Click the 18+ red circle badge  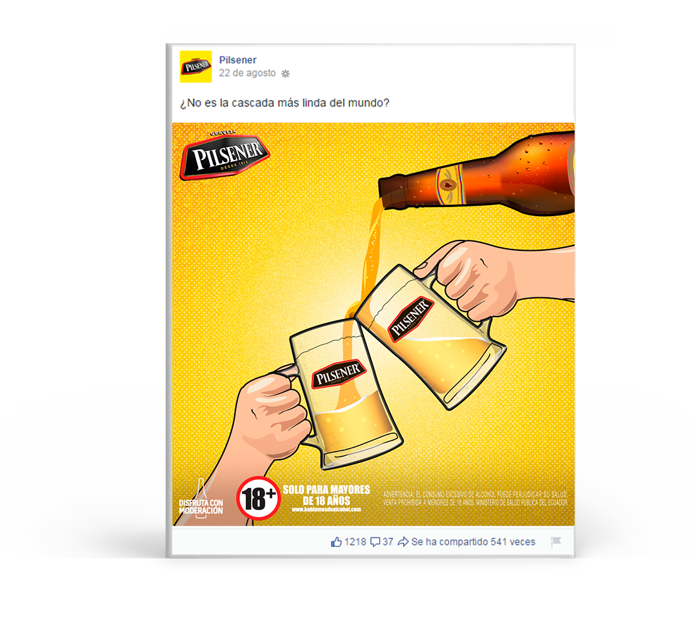[x=258, y=498]
